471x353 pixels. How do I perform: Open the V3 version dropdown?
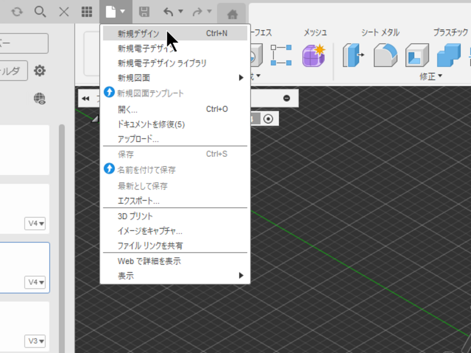click(36, 341)
